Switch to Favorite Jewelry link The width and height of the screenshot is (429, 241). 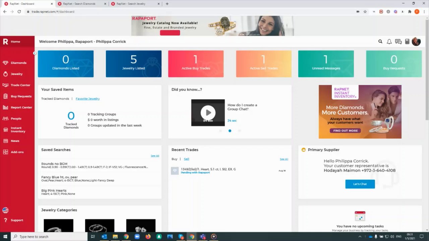[87, 99]
